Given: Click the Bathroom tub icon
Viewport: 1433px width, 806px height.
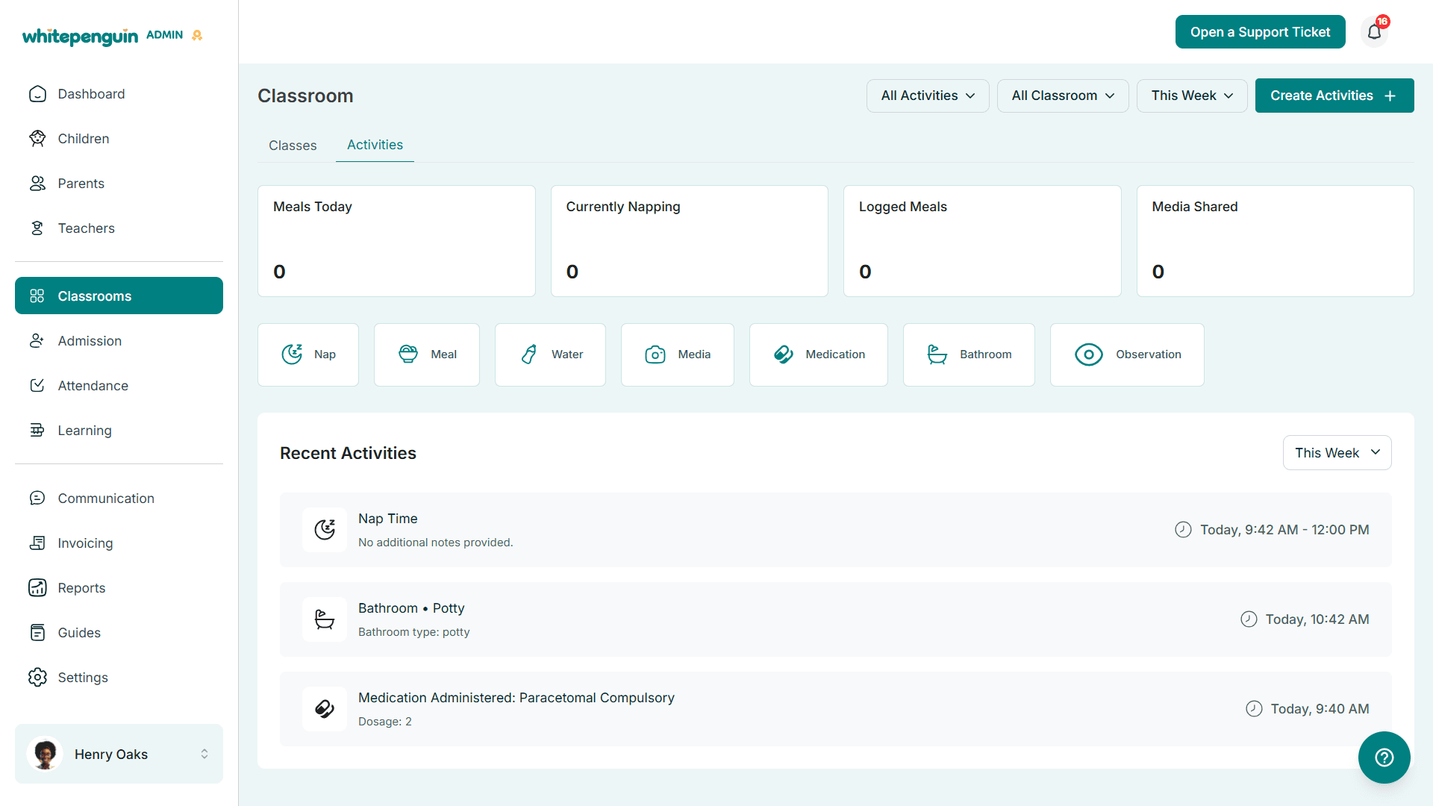Looking at the screenshot, I should [937, 354].
